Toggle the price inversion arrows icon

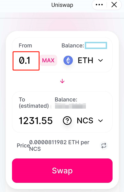[x=104, y=146]
